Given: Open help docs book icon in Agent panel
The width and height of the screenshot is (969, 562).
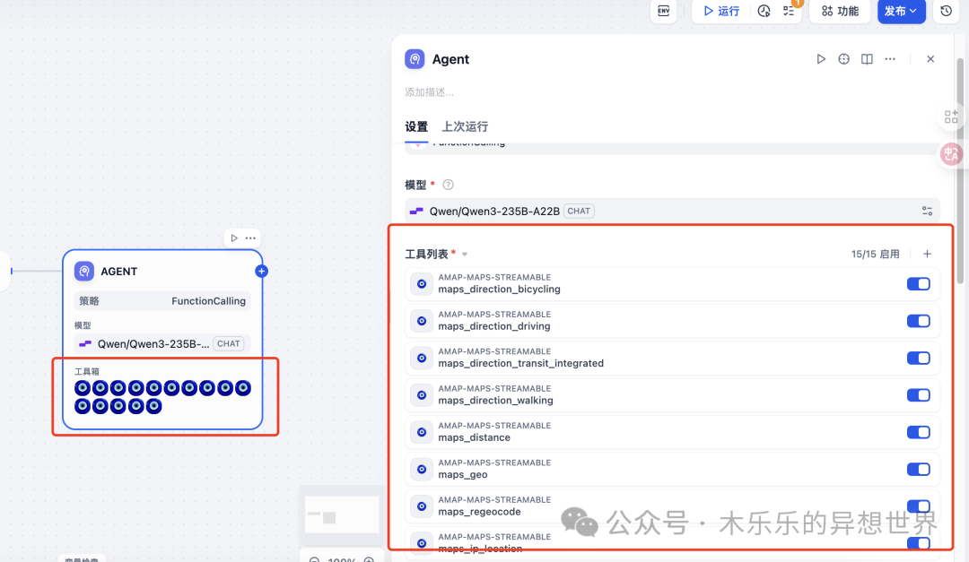Looking at the screenshot, I should pos(867,59).
